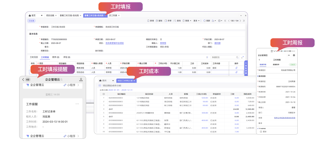The width and height of the screenshot is (325, 143).
Task: Open the attachment paperclip in first timesheet row
Action: [236, 68]
